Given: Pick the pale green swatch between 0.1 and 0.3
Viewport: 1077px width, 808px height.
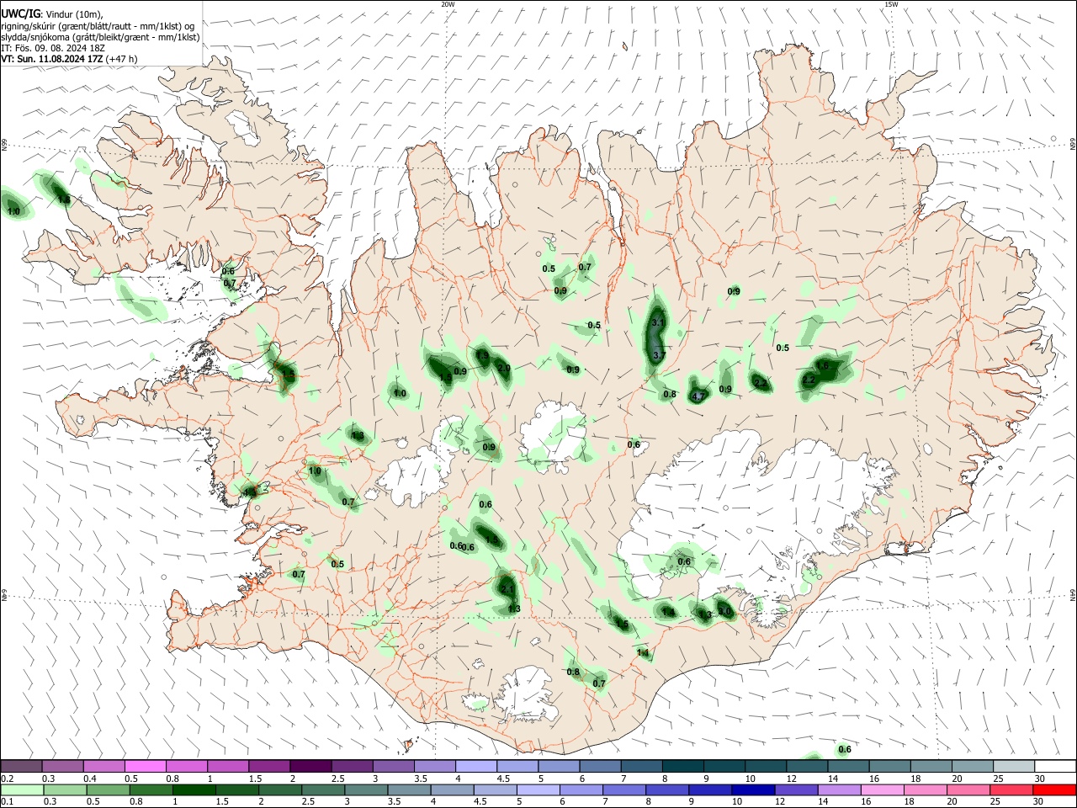Looking at the screenshot, I should (22, 789).
